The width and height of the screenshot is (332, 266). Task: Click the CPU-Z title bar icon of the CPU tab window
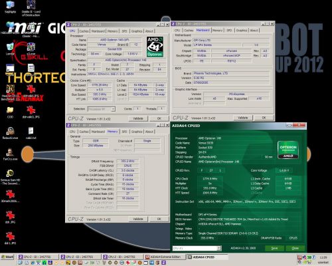tap(68, 25)
